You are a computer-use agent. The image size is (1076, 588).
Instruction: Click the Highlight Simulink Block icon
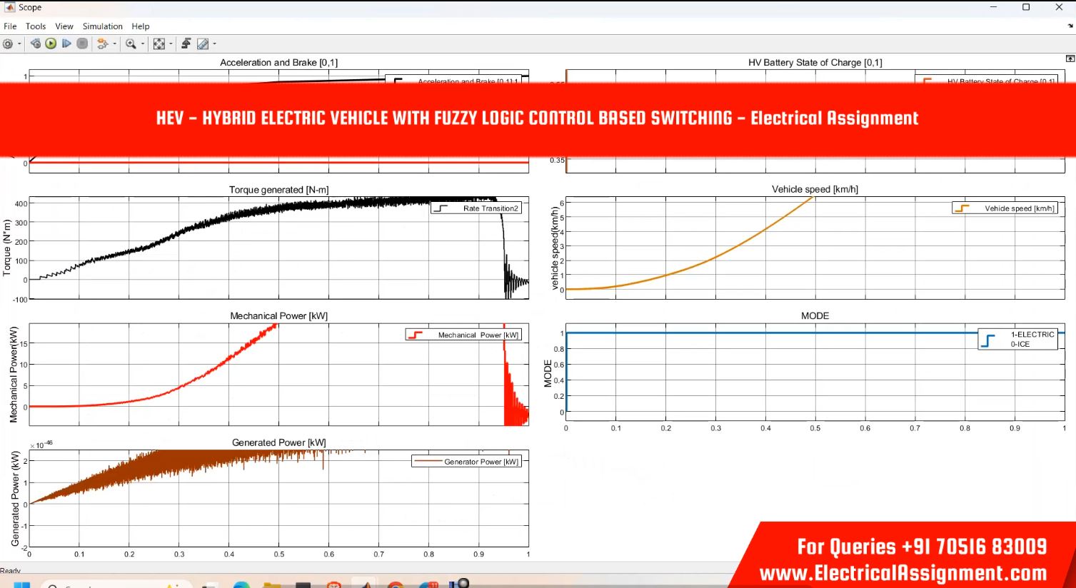[103, 44]
